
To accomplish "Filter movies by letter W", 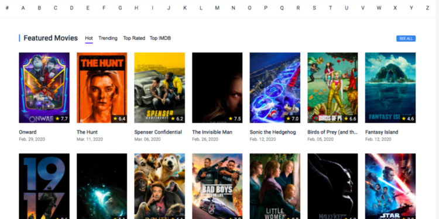I will (379, 8).
